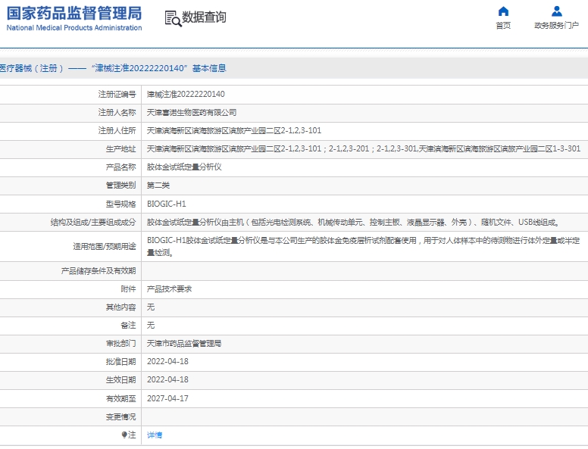The image size is (588, 449).
Task: Click the 变更情况 row label
Action: point(120,416)
